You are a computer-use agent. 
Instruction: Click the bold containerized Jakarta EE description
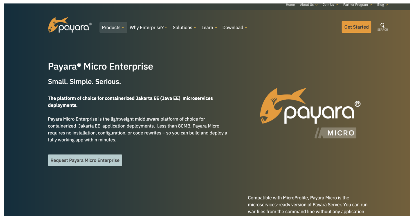pos(130,102)
